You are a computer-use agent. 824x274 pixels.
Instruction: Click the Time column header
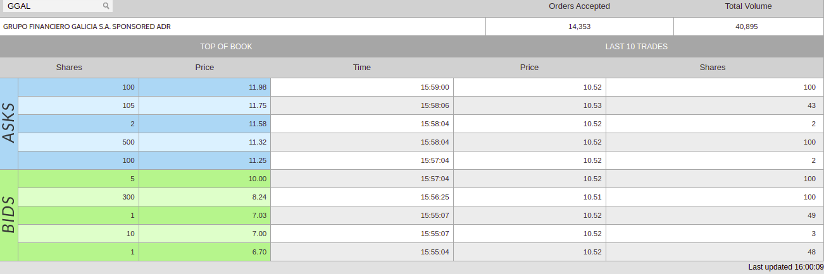pyautogui.click(x=362, y=67)
